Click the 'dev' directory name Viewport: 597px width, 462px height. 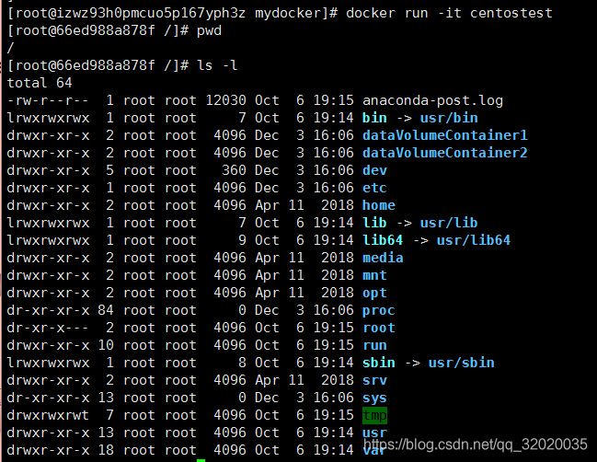click(x=374, y=170)
